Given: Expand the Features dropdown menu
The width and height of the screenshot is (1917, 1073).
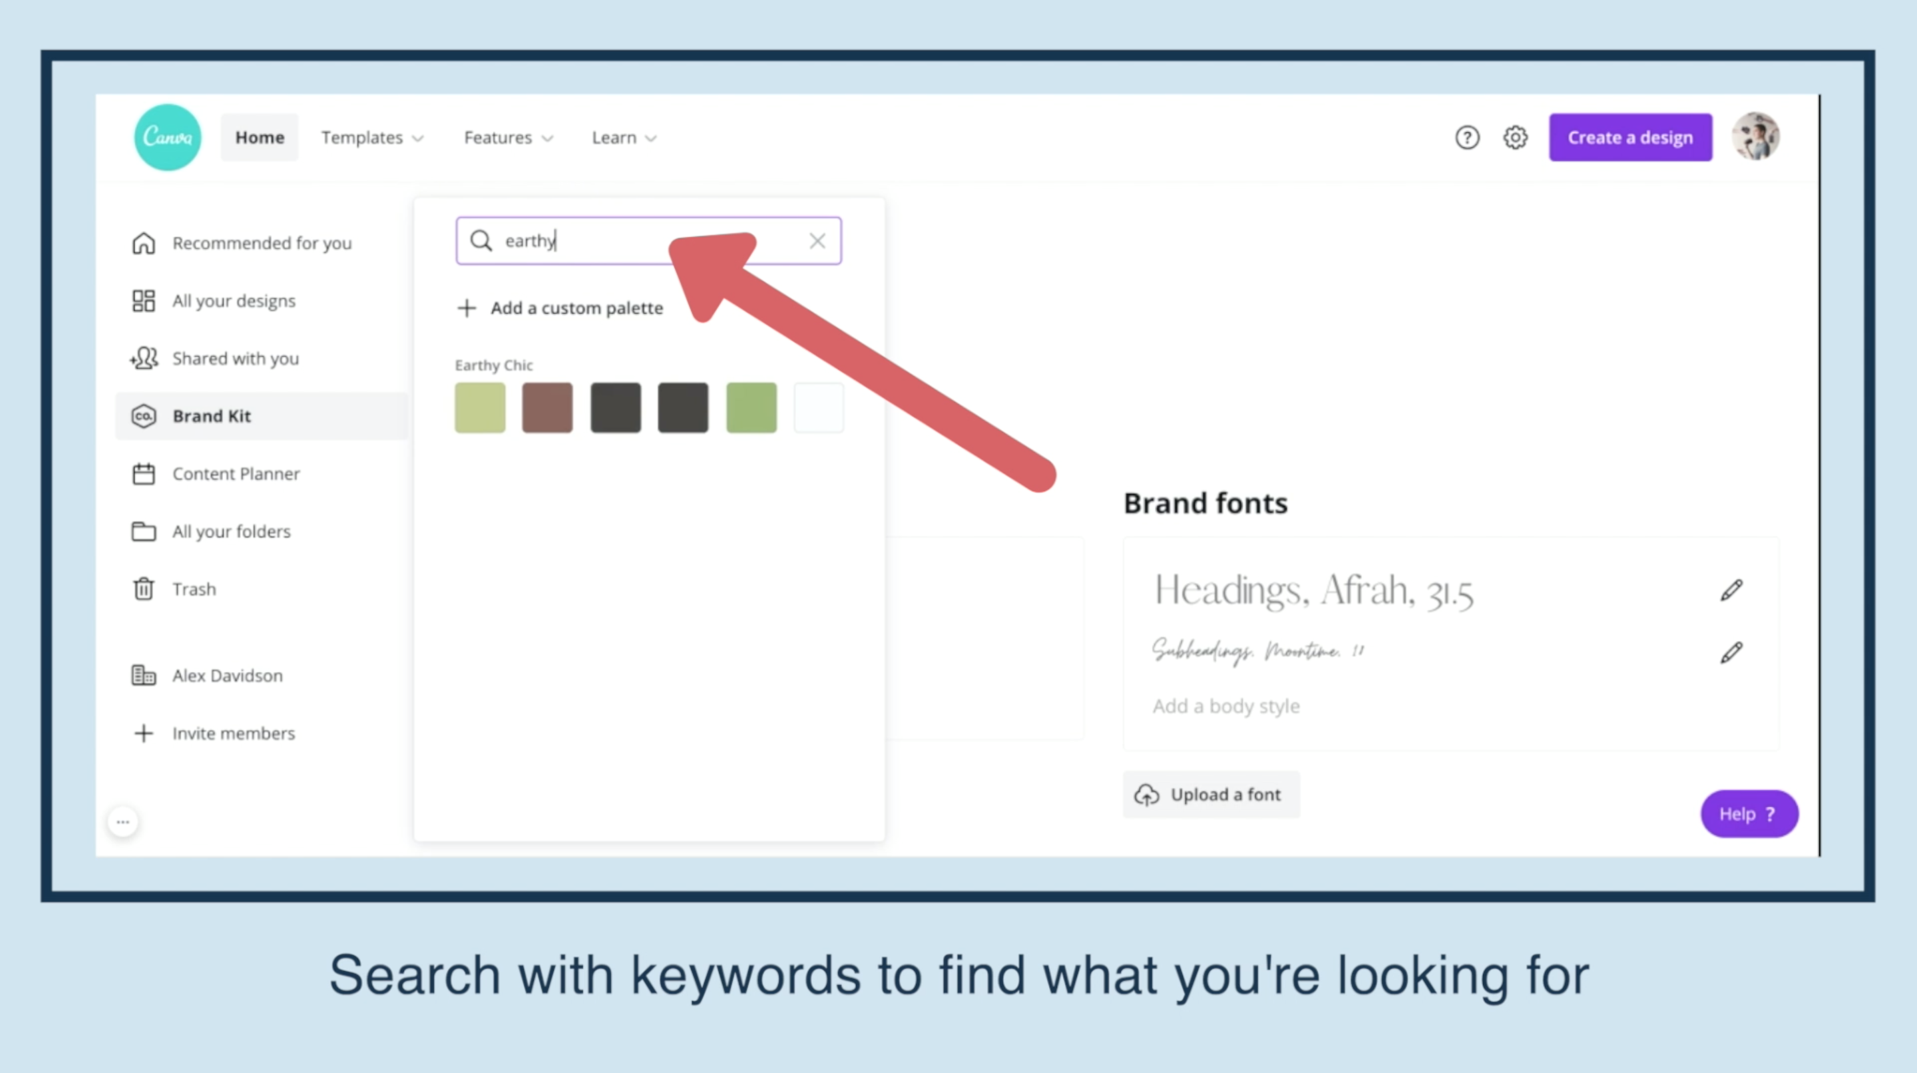Looking at the screenshot, I should click(509, 138).
